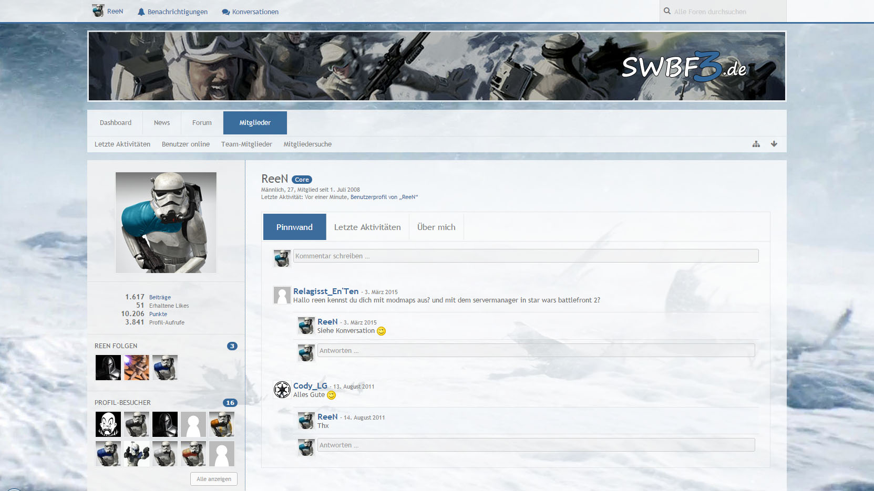Select the Mitglieder menu item
This screenshot has width=874, height=491.
point(255,123)
